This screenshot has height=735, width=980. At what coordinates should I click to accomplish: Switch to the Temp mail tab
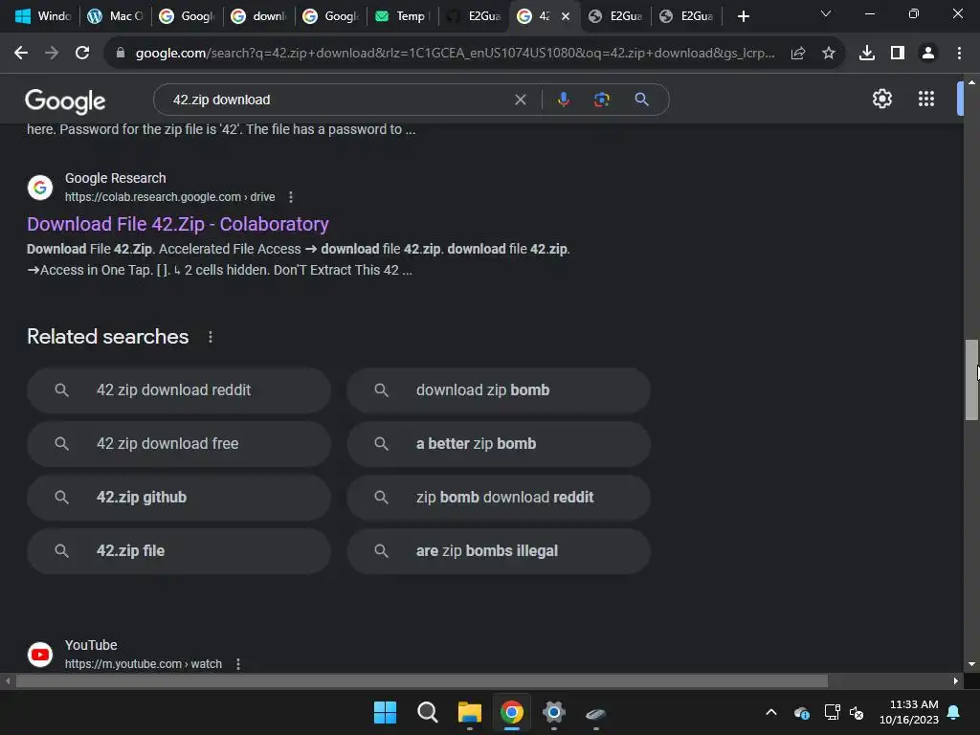[402, 16]
